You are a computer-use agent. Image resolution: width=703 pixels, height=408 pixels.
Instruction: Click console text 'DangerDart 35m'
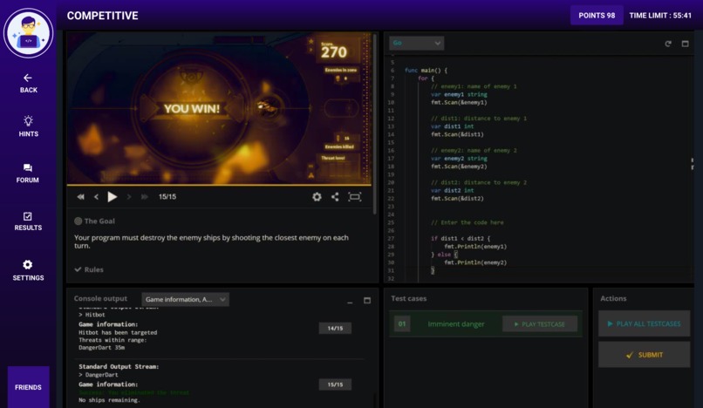(102, 348)
